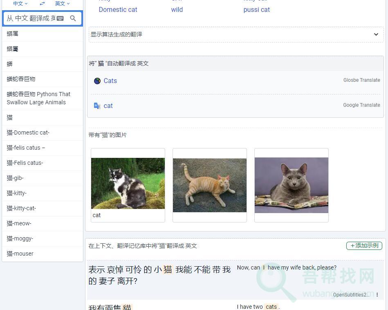Open the three-dot menu beside OpenSubtitles2
The height and width of the screenshot is (310, 388).
(377, 295)
